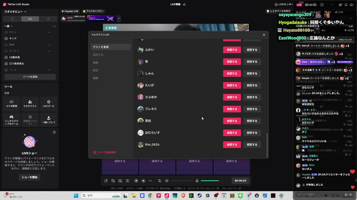
Task: Select landscape layout view
Action: click(30, 19)
